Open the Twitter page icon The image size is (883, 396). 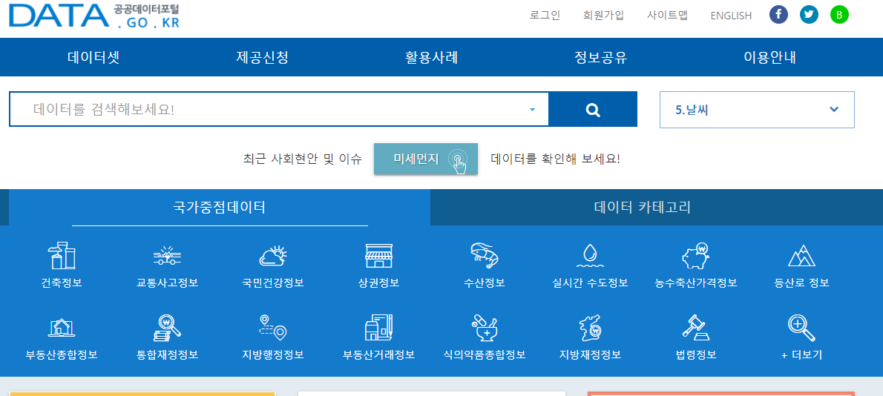[x=809, y=15]
